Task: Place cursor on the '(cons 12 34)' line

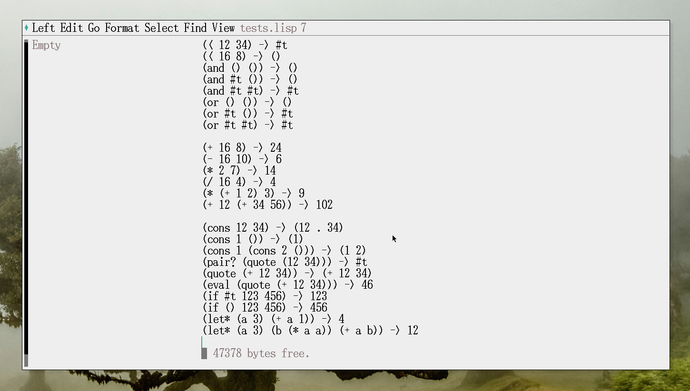Action: point(272,228)
